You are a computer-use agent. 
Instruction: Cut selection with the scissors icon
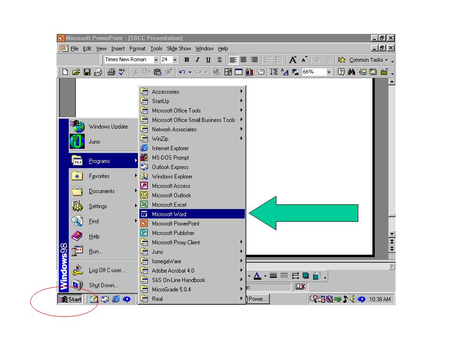[x=136, y=72]
